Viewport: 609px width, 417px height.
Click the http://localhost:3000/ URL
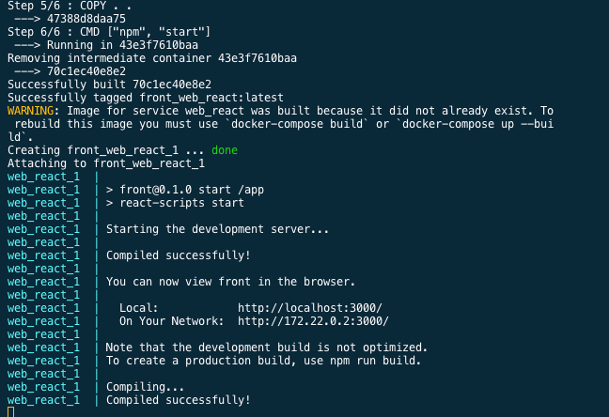coord(310,308)
